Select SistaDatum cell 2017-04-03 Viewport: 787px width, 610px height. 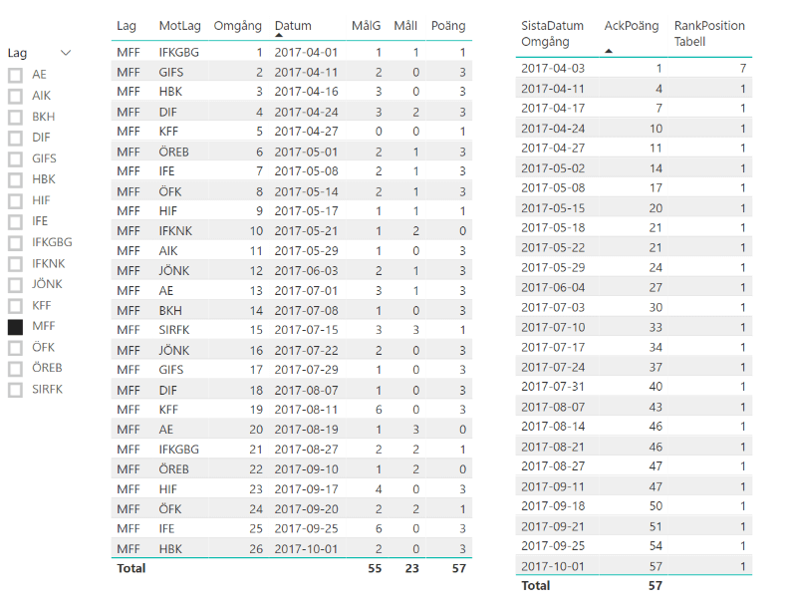point(553,69)
